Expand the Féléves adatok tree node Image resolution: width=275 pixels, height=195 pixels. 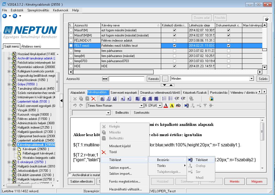pyautogui.click(x=9, y=119)
